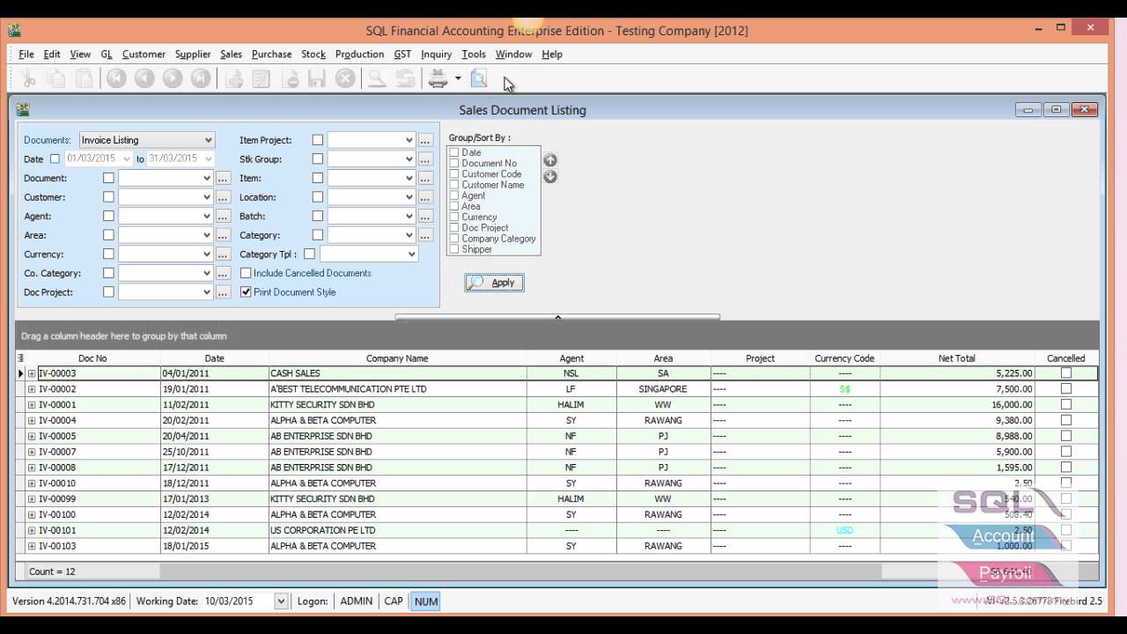Click the Edit document toolbar icon
The height and width of the screenshot is (634, 1127).
click(x=261, y=79)
